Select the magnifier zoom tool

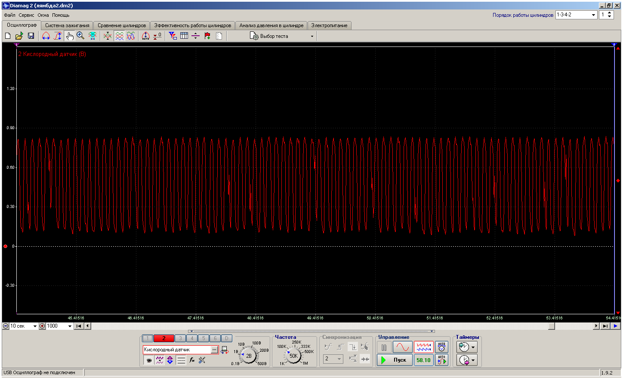coord(80,36)
